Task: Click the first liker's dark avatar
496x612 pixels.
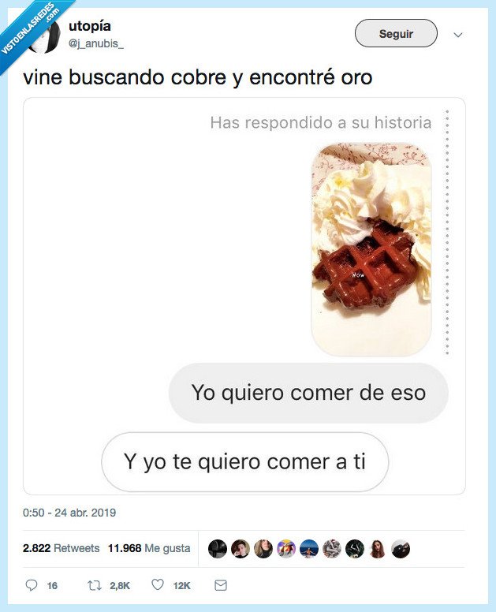Action: (x=218, y=549)
